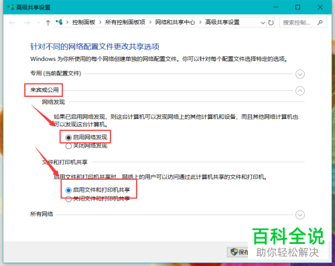This screenshot has height=266, width=335.
Task: Click breadcrumb arrow after 控制面板
Action: click(100, 22)
